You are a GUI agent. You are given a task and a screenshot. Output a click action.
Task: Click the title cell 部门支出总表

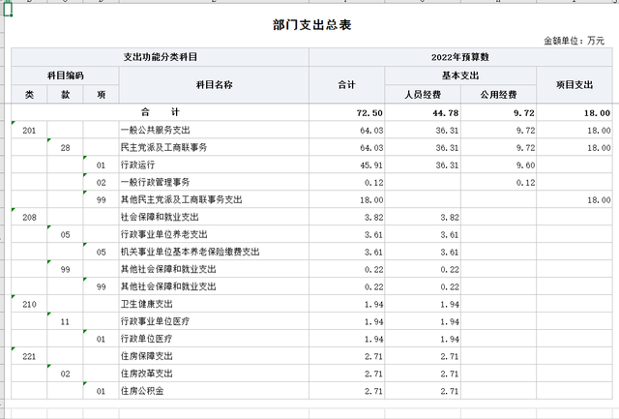click(311, 24)
